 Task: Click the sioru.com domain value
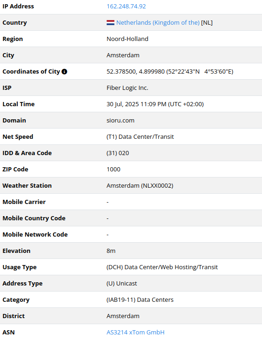(x=121, y=120)
